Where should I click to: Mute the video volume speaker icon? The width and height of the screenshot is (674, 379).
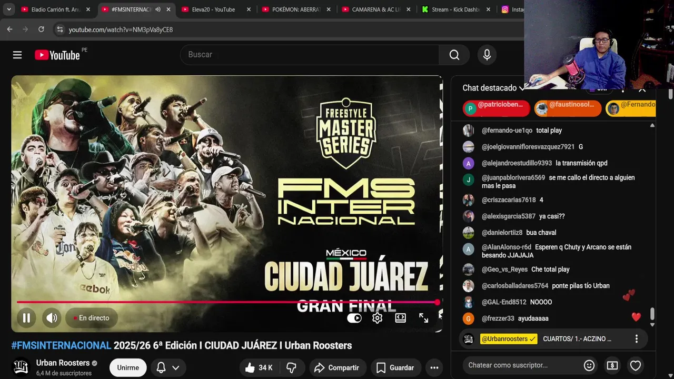pyautogui.click(x=52, y=318)
